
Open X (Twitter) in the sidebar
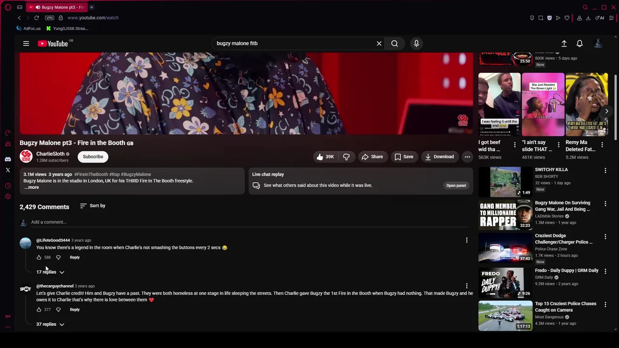point(8,170)
